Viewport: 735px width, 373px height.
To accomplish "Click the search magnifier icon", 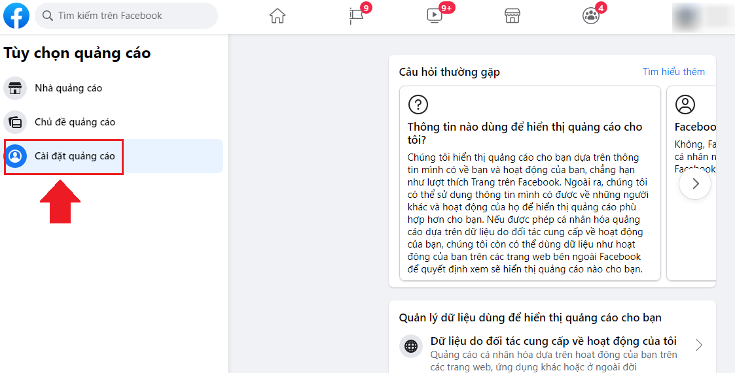I will (x=48, y=16).
